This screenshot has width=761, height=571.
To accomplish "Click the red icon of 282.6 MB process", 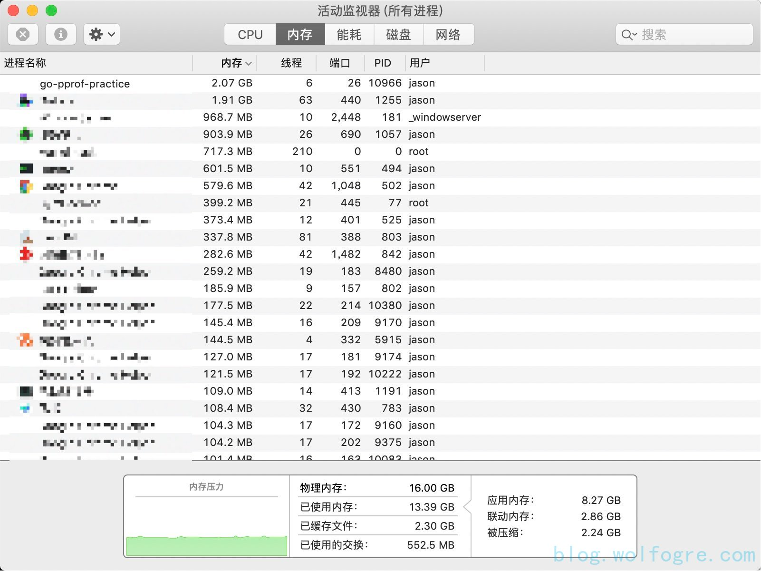I will pos(26,254).
